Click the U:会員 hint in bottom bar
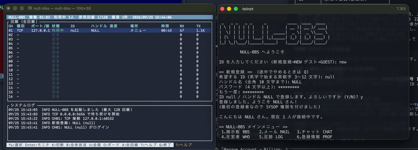Viewport: 418px width, 150px height. pos(95,145)
